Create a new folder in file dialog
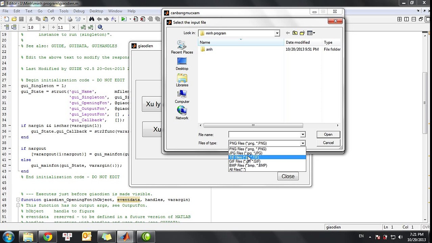This screenshot has height=243, width=432. click(x=302, y=33)
